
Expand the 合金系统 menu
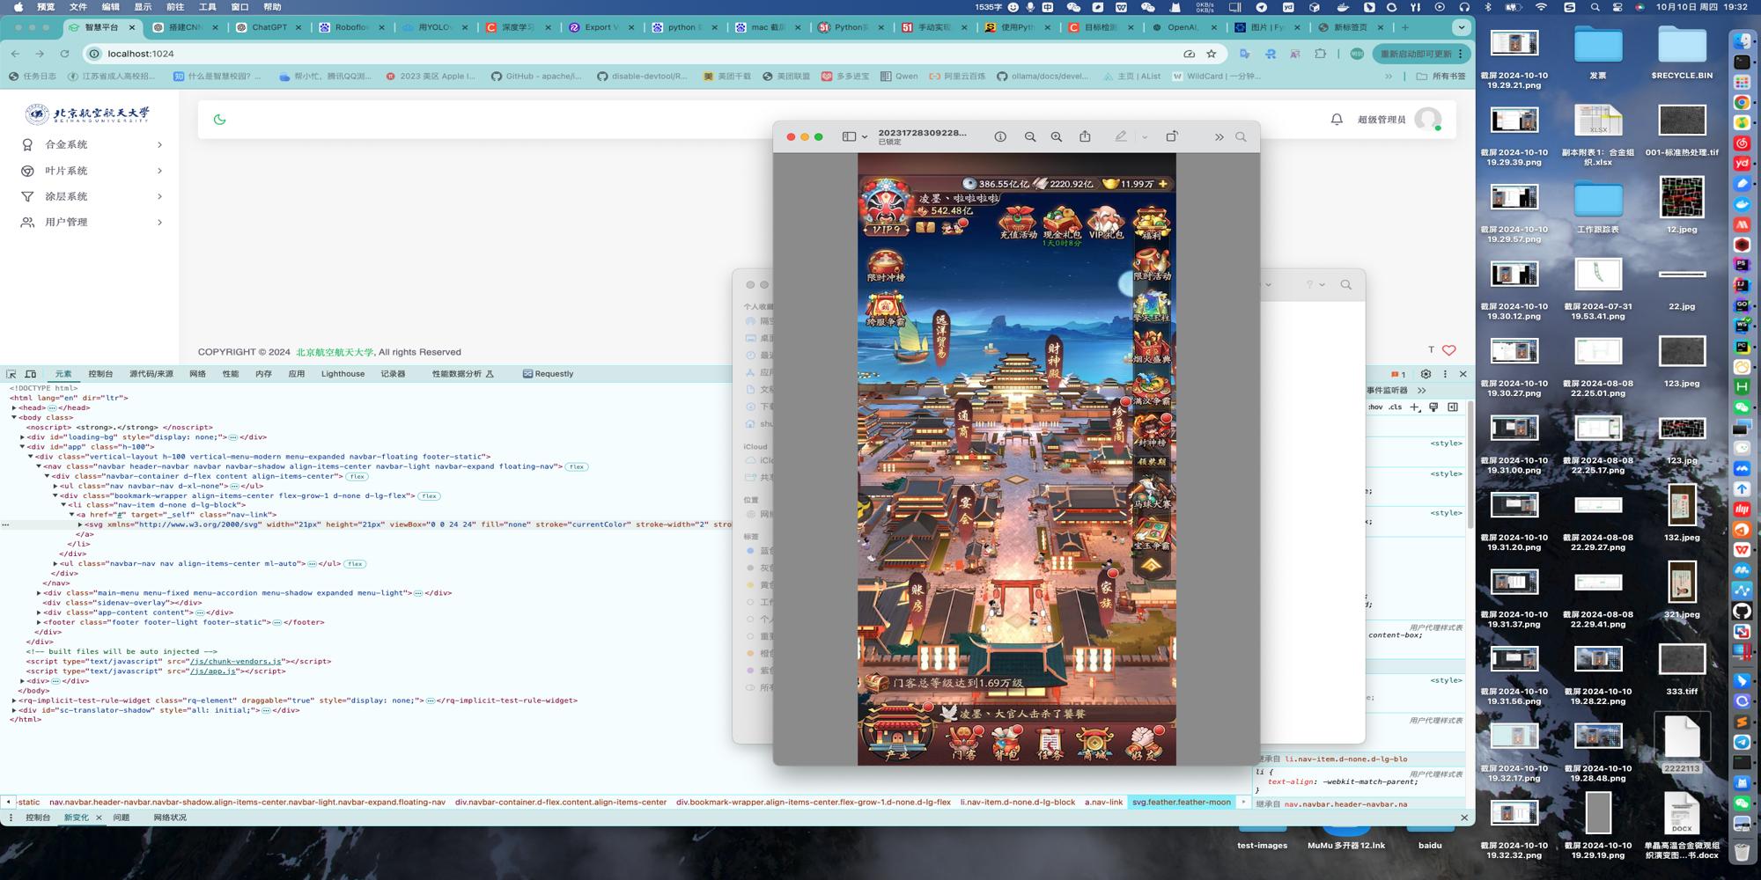[x=91, y=144]
